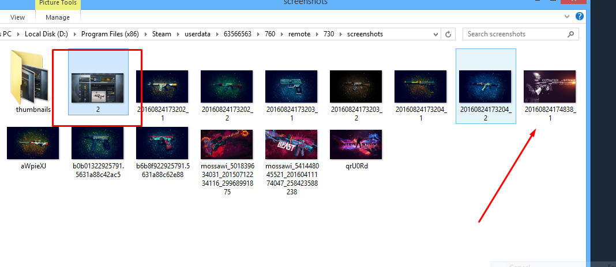Navigate to remote in the breadcrumb
The width and height of the screenshot is (616, 267).
click(299, 34)
